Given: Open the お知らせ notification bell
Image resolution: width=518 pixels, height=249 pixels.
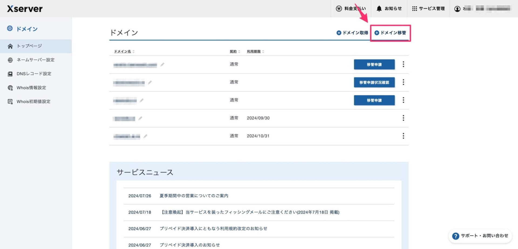Looking at the screenshot, I should 379,8.
